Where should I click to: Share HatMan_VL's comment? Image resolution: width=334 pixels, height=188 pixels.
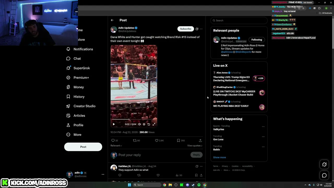coord(201,175)
